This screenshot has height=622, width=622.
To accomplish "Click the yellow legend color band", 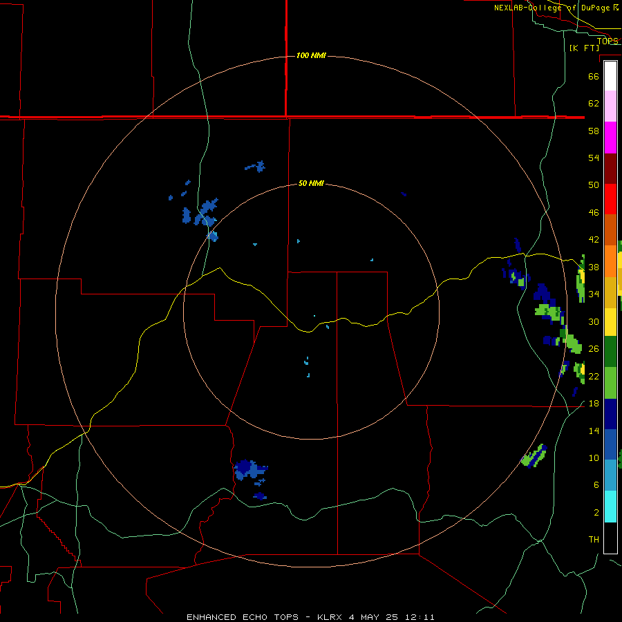I will tap(610, 321).
